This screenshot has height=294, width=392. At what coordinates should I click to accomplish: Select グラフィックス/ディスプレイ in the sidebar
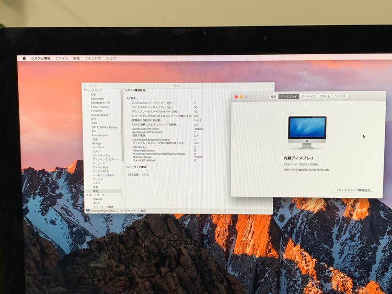point(106,159)
